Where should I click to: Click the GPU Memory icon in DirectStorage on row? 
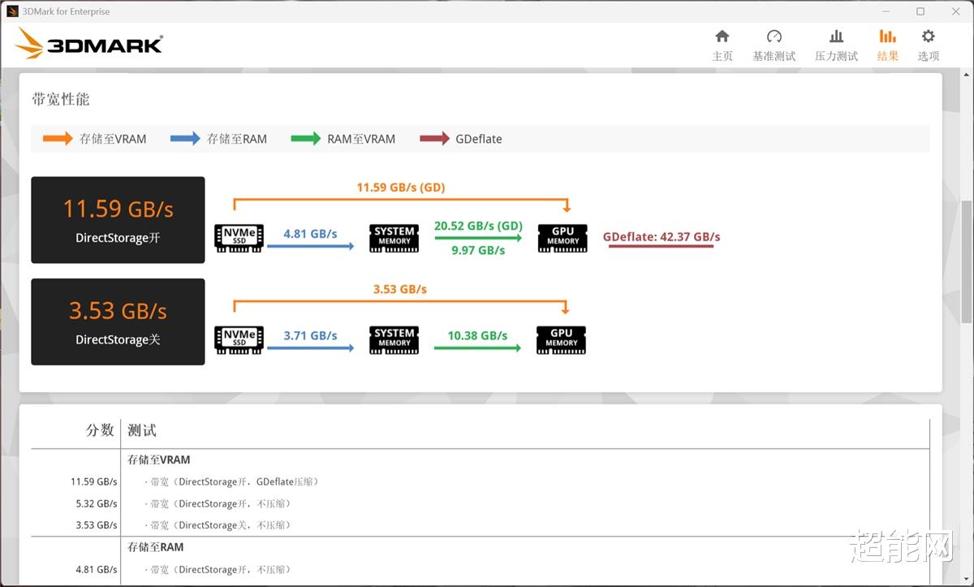tap(562, 238)
